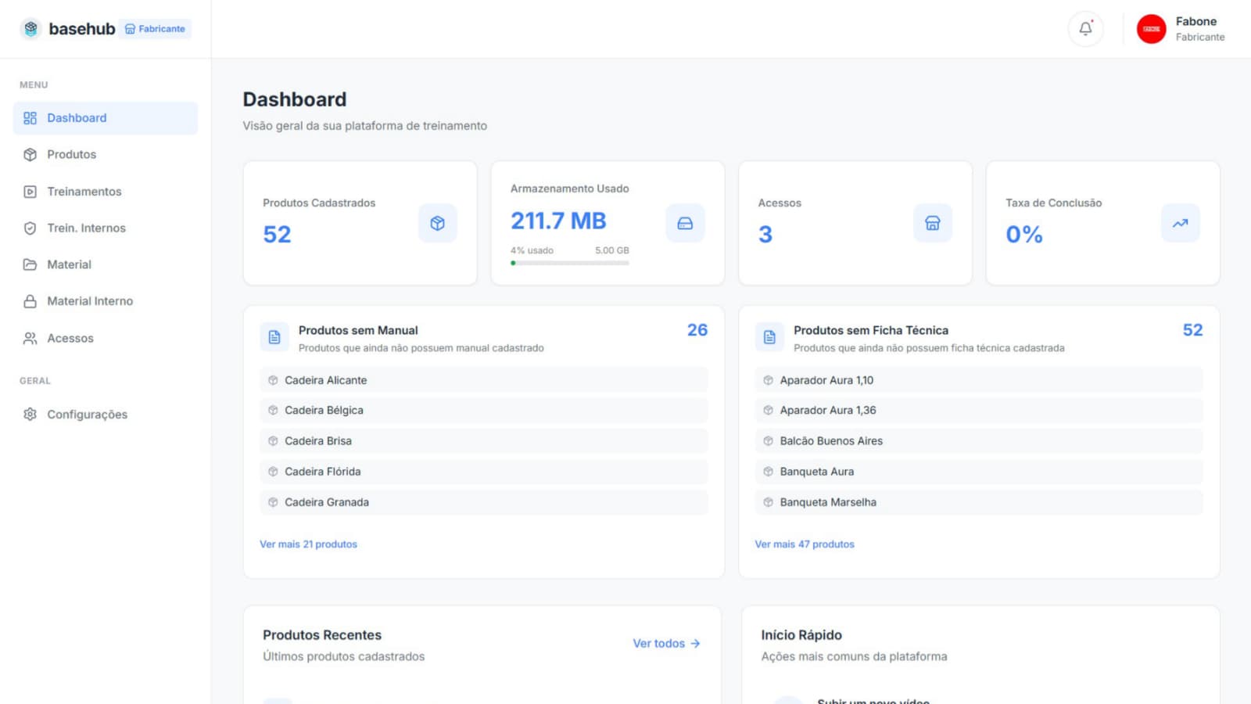This screenshot has width=1251, height=704.
Task: Select Cadeira Bélgica row
Action: tap(484, 411)
